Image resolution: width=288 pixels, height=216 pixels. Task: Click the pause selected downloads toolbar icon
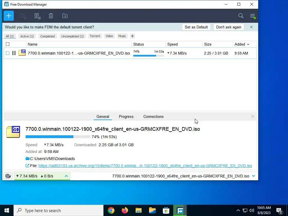click(x=37, y=16)
